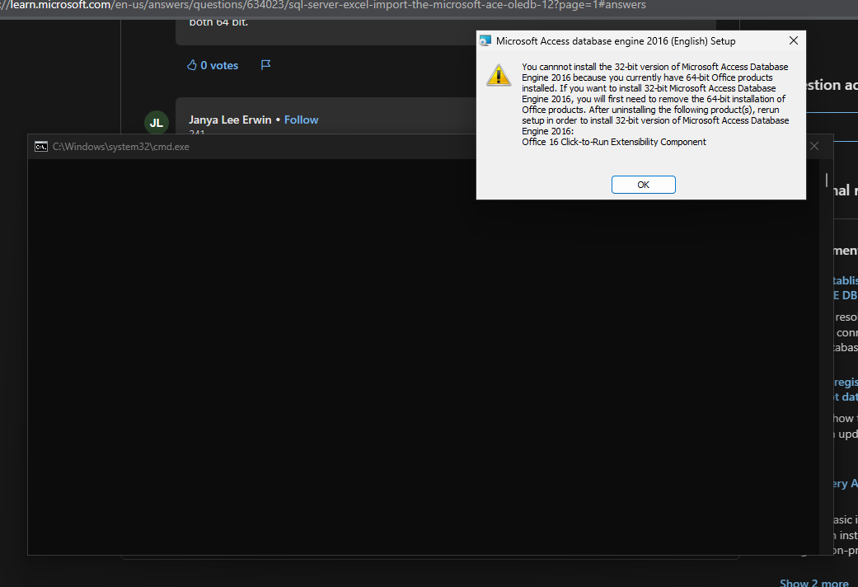
Task: Follow Janya Lee Erwin
Action: click(x=301, y=120)
